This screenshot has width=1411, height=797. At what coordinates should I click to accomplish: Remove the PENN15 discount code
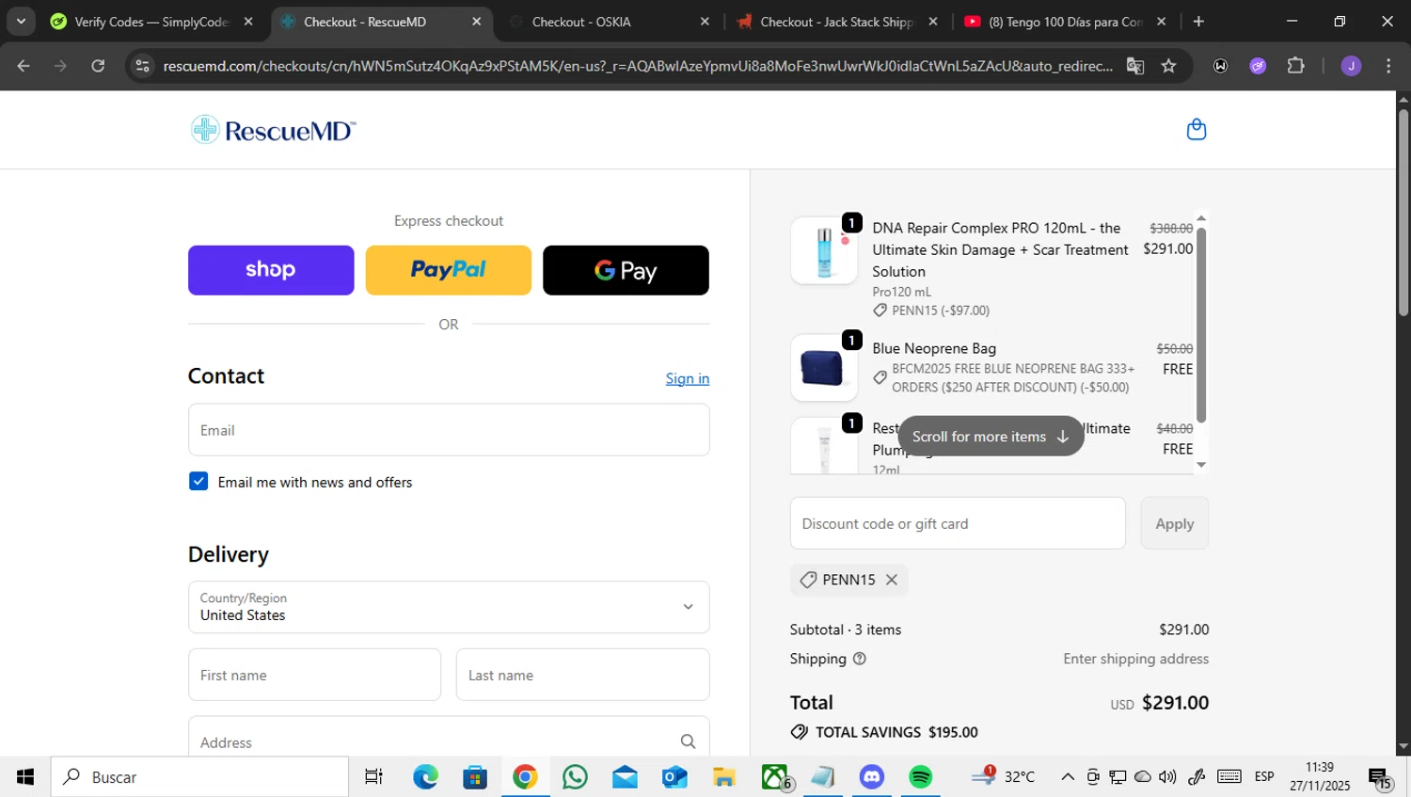tap(892, 580)
